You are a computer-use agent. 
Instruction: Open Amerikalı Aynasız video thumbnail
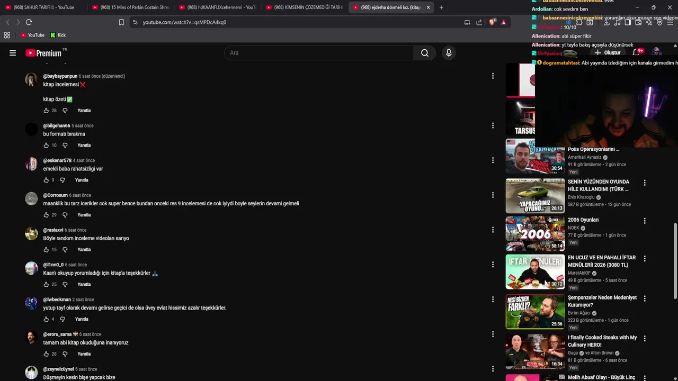pos(535,156)
